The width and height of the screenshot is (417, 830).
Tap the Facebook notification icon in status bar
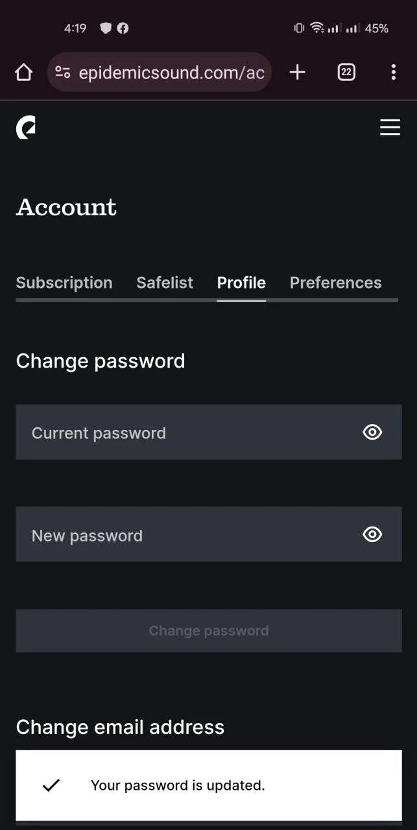(x=122, y=28)
